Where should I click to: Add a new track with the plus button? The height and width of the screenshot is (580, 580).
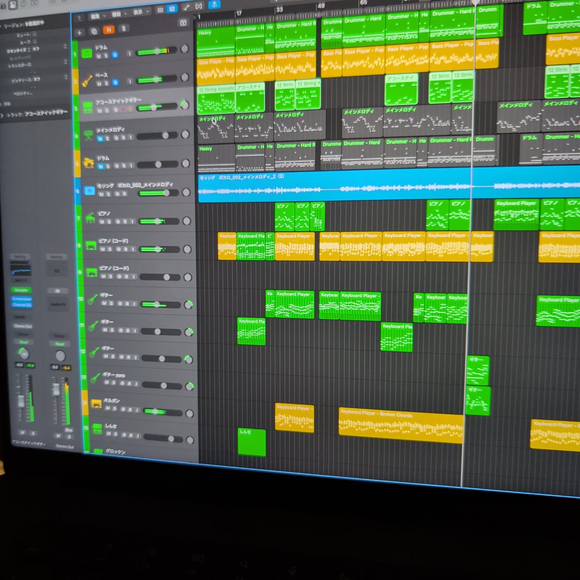(x=79, y=32)
